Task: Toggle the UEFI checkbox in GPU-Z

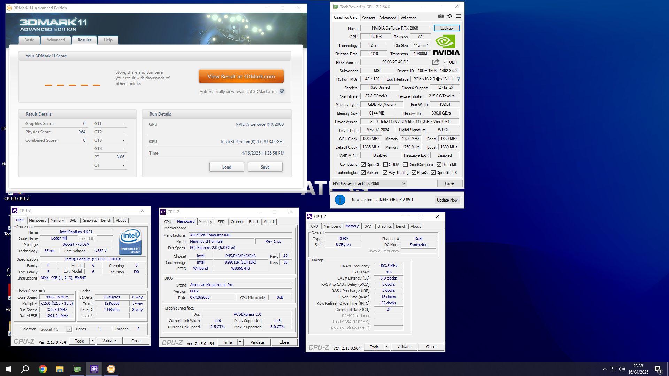Action: point(446,62)
